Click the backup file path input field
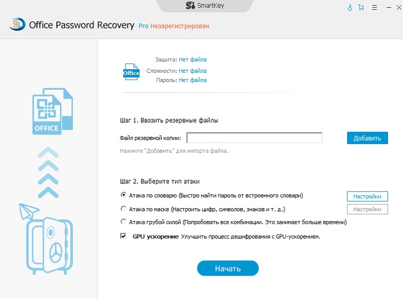 tap(254, 138)
